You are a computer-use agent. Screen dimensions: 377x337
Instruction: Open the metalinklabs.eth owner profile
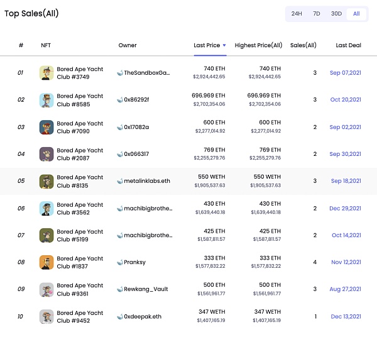click(143, 181)
